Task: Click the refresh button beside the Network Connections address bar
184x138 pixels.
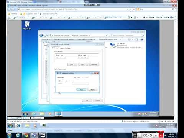Action: click(x=110, y=35)
